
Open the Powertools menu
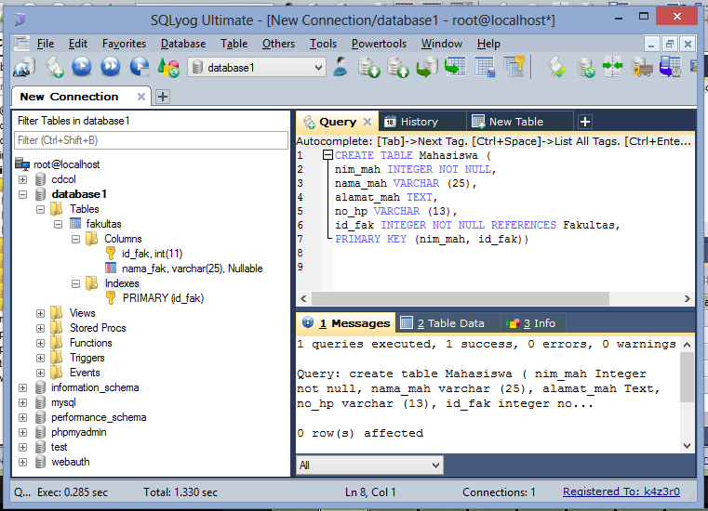[379, 44]
